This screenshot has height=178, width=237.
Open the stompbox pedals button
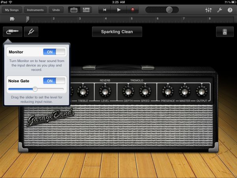225,32
